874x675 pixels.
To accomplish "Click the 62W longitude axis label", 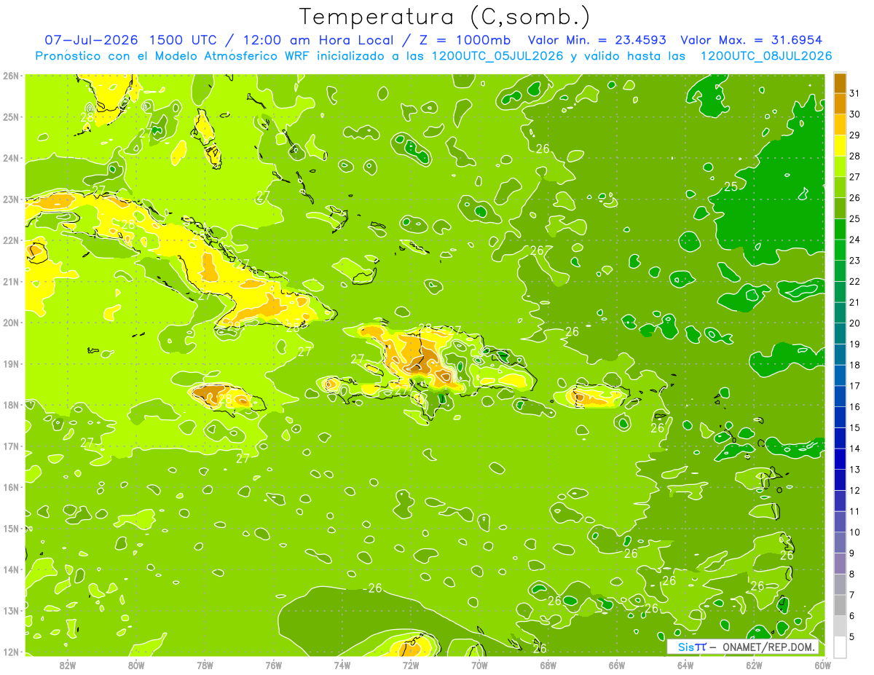I will (754, 666).
